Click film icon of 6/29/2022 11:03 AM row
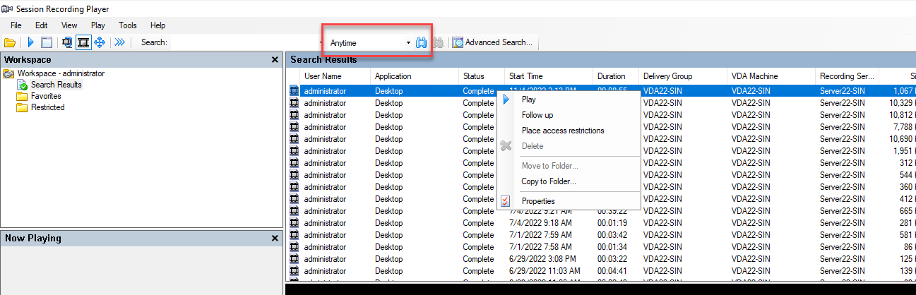Viewport: 916px width, 295px height. [295, 271]
